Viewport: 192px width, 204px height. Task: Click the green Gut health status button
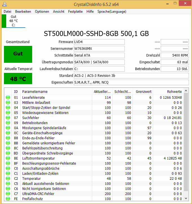pos(18,54)
